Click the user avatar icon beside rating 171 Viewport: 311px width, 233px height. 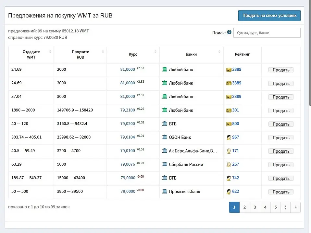(x=229, y=151)
